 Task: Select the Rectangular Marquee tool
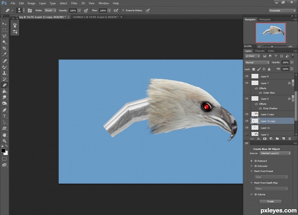(4, 30)
